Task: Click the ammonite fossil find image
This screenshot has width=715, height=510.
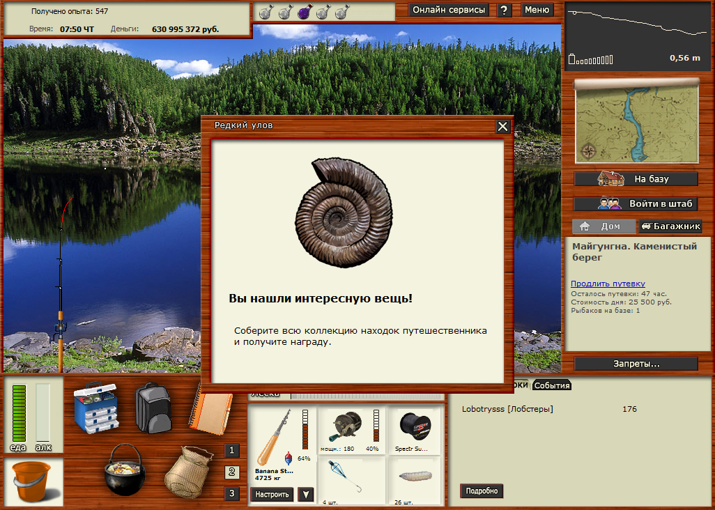Action: tap(344, 212)
